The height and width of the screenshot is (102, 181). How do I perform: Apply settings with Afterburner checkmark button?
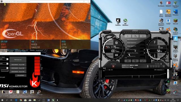pyautogui.click(x=143, y=61)
